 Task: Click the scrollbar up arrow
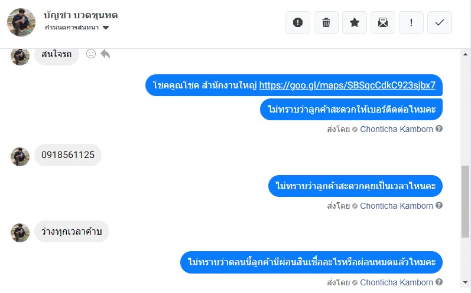(466, 54)
